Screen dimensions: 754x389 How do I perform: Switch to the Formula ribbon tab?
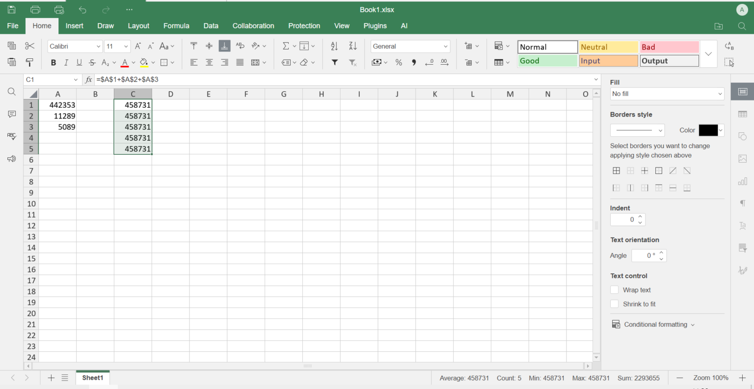[176, 26]
